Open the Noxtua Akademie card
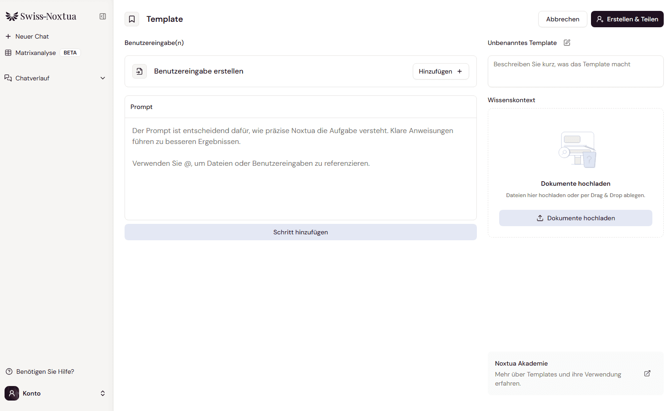Viewport: 671px width, 411px height. 576,373
